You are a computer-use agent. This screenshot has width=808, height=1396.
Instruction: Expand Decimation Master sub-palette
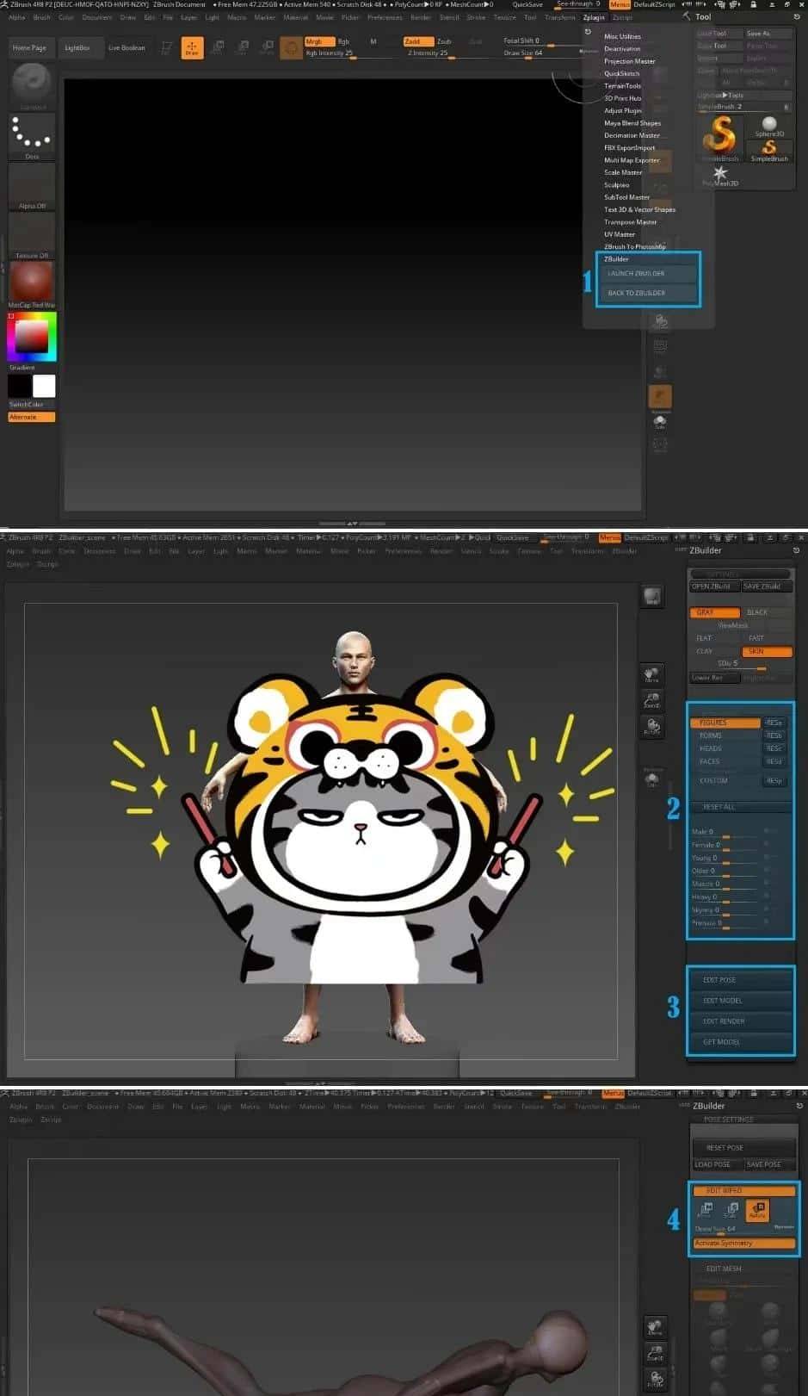coord(632,135)
